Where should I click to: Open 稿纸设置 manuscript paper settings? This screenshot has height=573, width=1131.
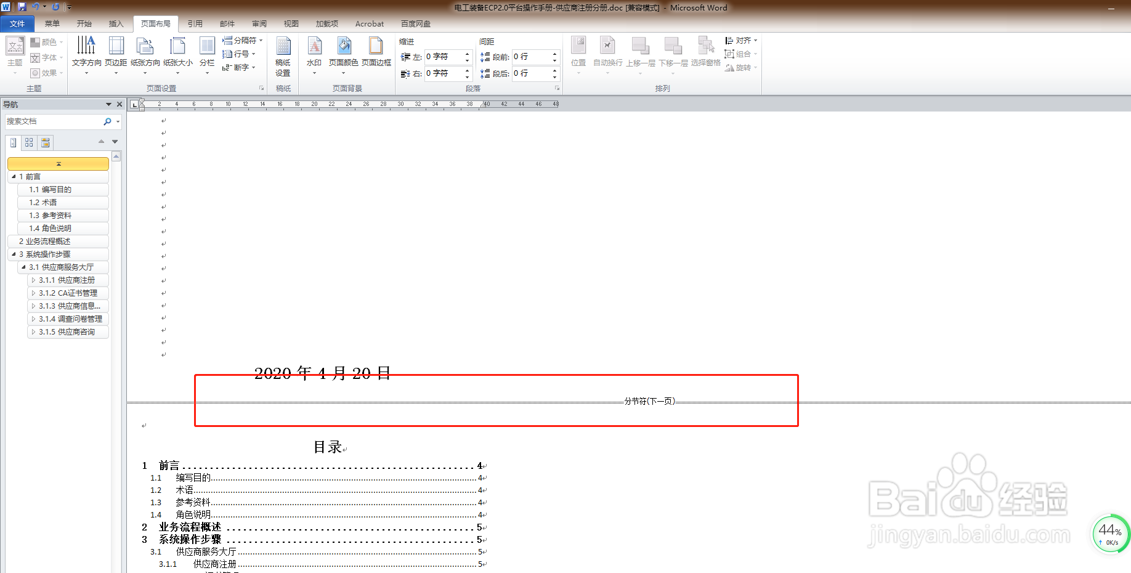283,56
